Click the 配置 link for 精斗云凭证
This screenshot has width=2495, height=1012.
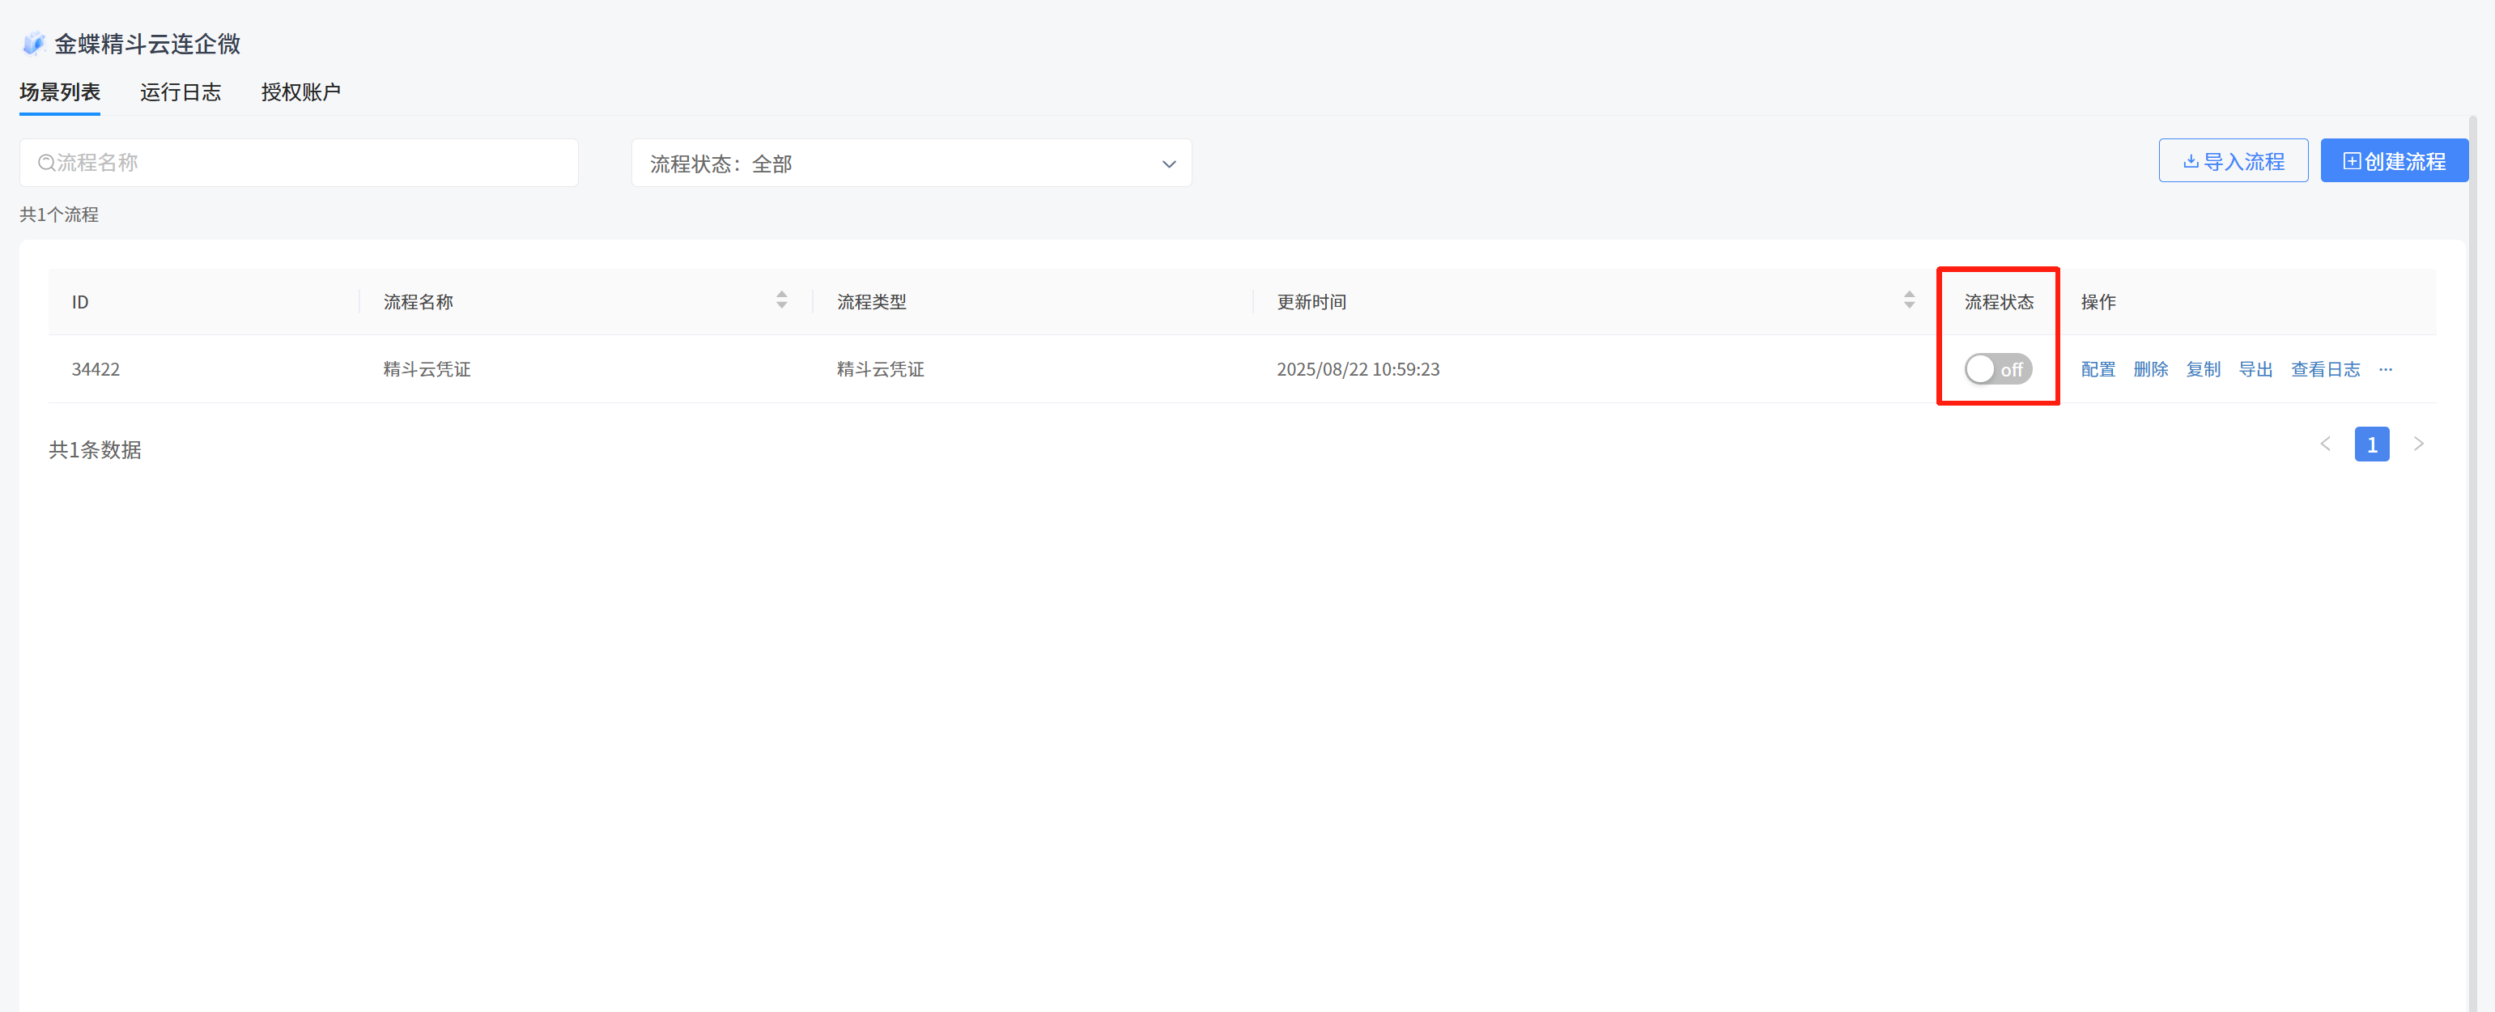click(2098, 369)
